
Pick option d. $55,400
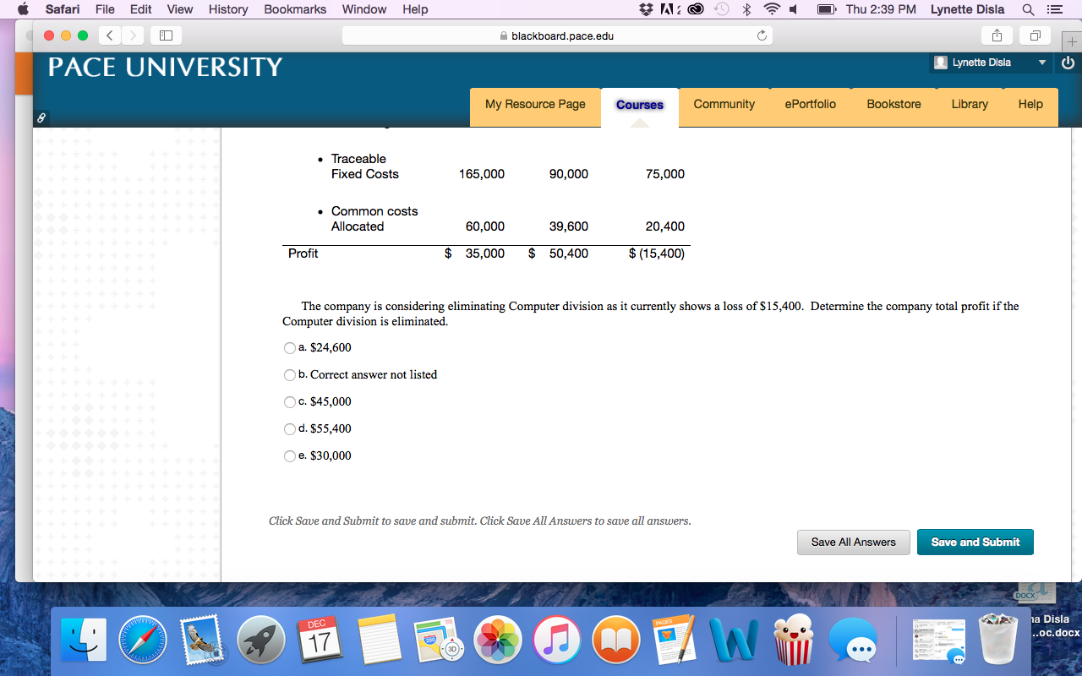coord(290,429)
